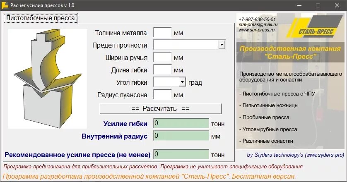
Task: Click the Производственная компания "Сталь-Пресс" banner heading
Action: click(x=290, y=53)
